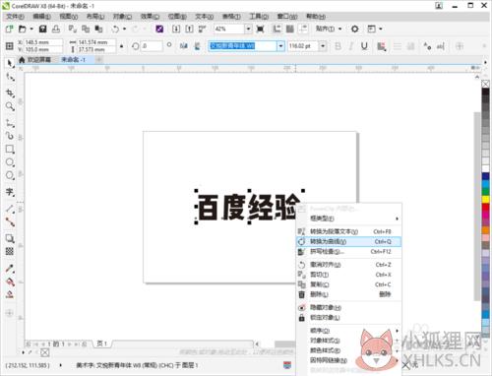492x376 pixels.
Task: Click the Export icon in toolbar
Action: pos(189,29)
